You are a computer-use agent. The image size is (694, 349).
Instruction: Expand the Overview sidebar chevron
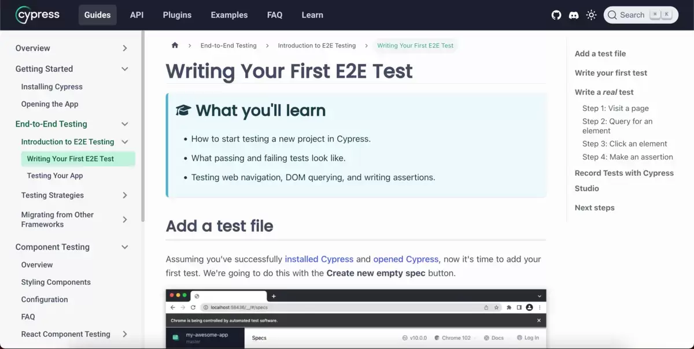(124, 49)
